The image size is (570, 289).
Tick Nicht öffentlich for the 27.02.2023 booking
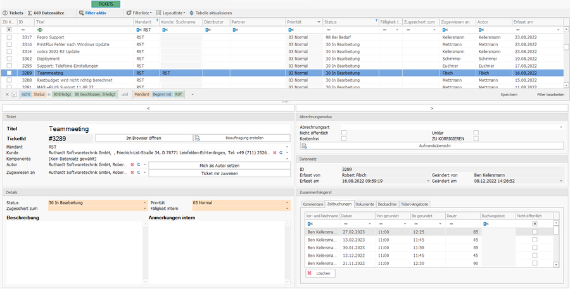[x=535, y=232]
